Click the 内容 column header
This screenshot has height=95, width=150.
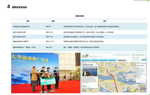pyautogui.click(x=105, y=21)
